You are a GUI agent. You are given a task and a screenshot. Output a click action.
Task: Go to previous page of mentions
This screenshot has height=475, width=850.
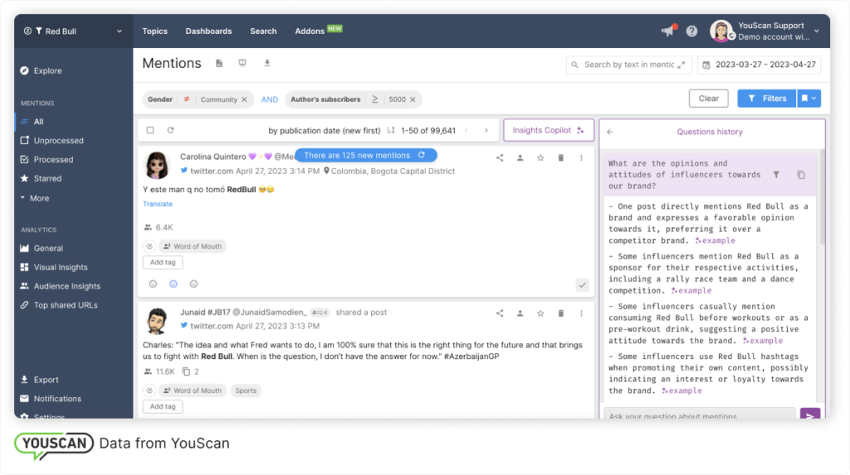467,130
